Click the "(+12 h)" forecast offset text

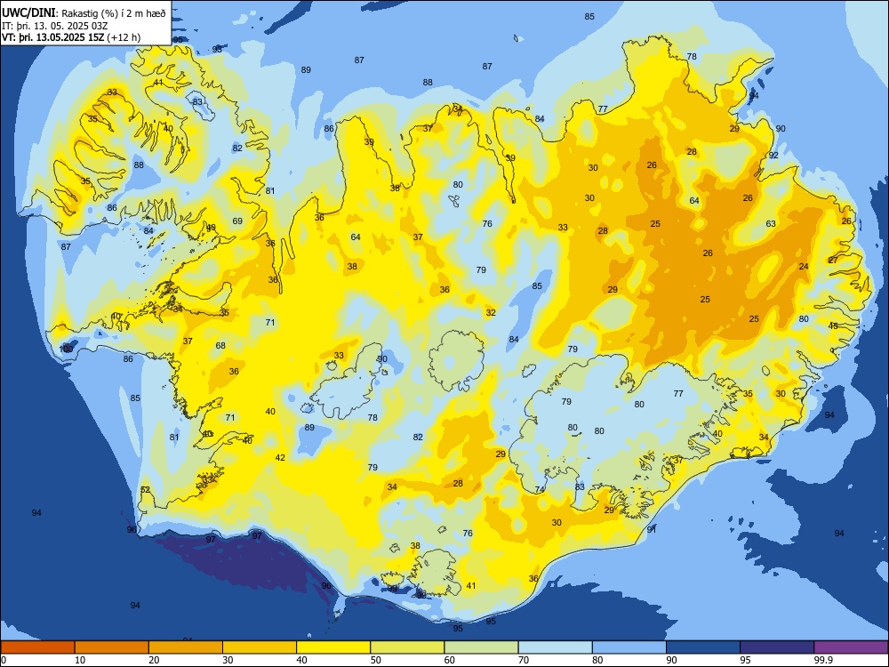(124, 37)
